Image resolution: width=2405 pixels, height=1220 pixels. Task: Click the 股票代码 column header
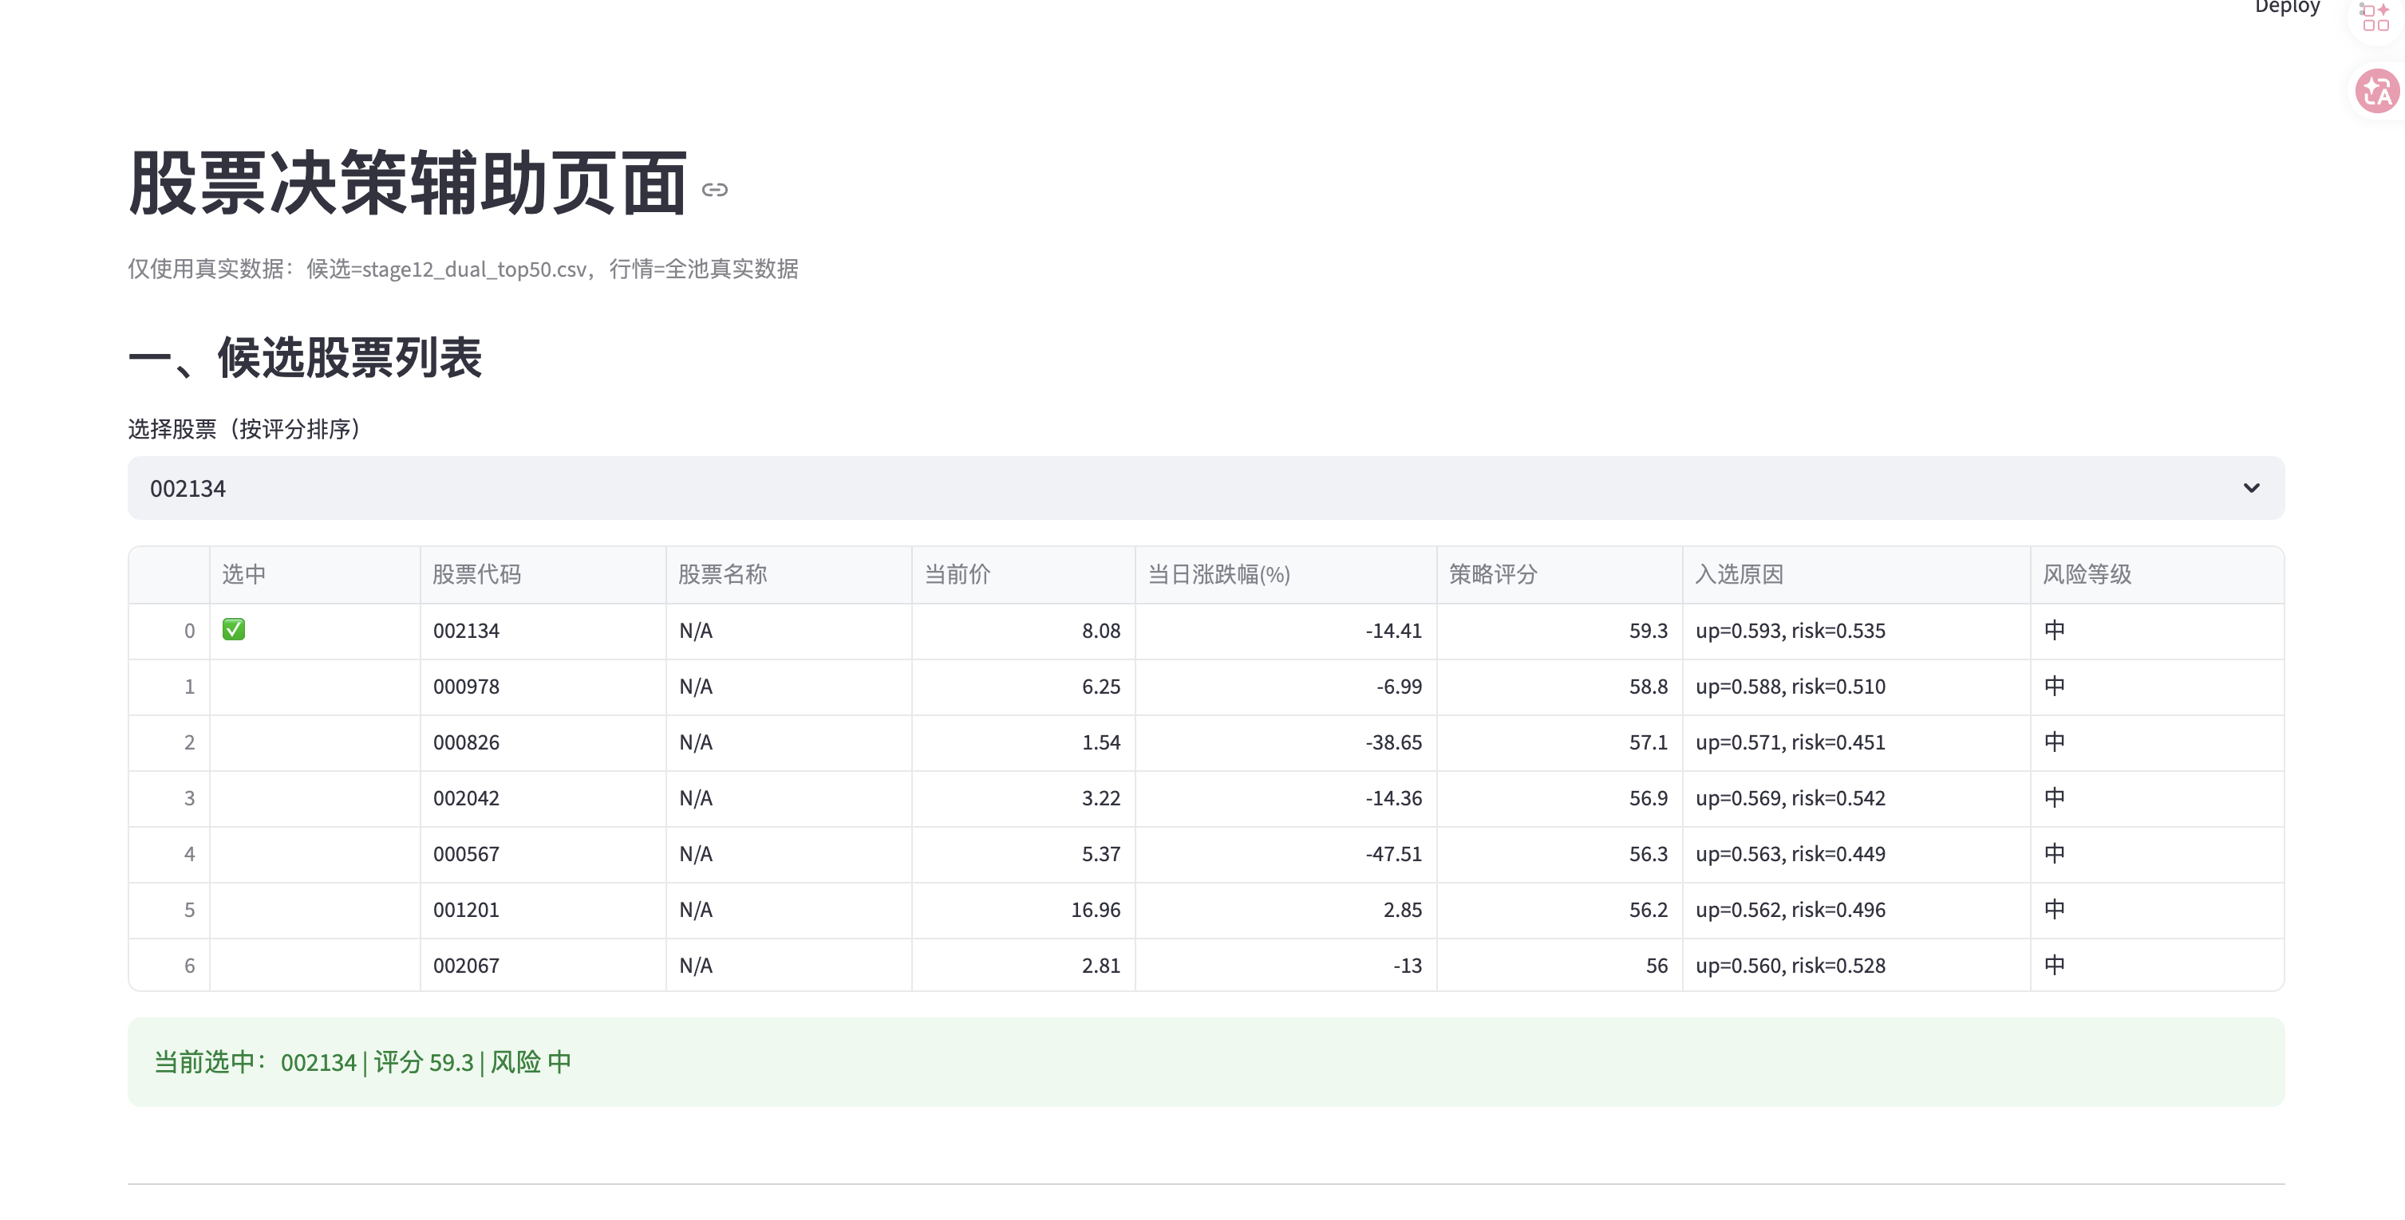tap(476, 575)
